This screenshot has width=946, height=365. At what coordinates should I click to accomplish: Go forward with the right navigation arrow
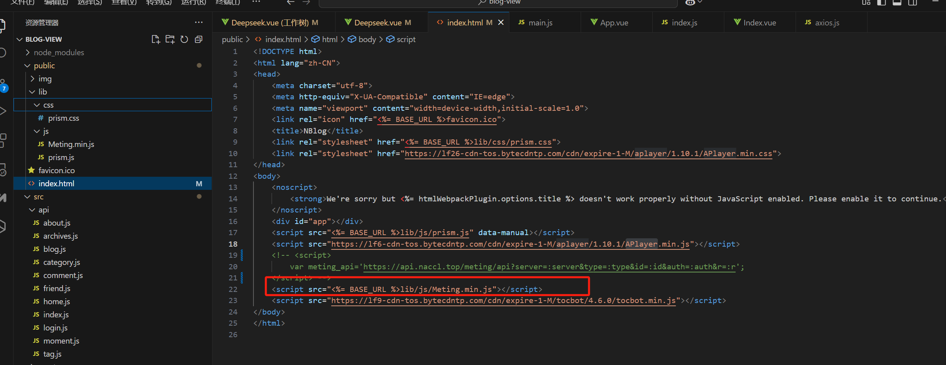coord(306,2)
